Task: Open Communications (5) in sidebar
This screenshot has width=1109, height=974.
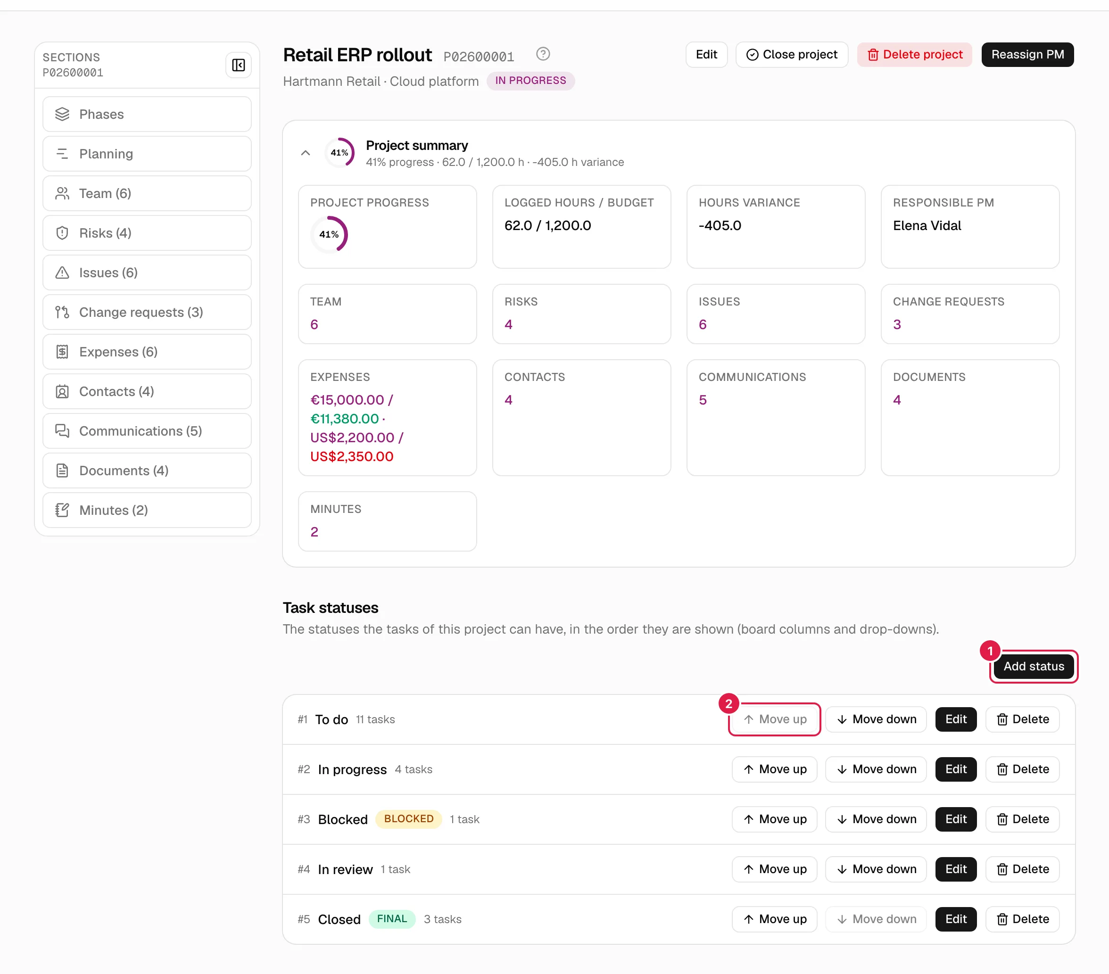Action: (147, 431)
